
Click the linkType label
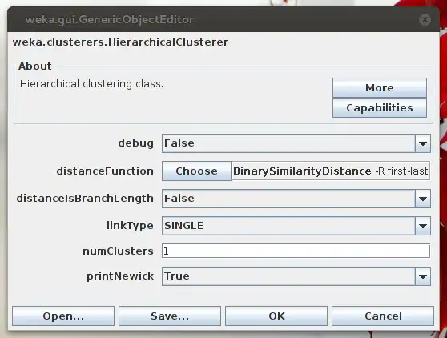click(130, 226)
